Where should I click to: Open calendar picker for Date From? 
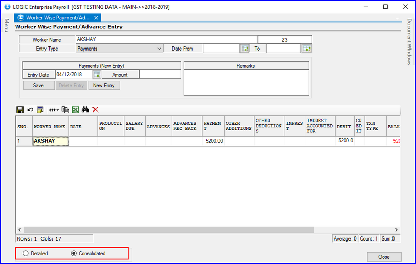tap(245, 49)
